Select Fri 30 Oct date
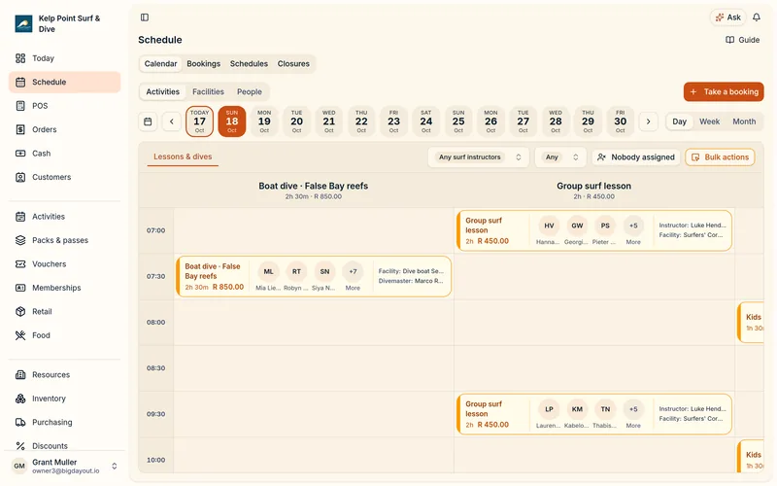The image size is (777, 486). point(621,121)
